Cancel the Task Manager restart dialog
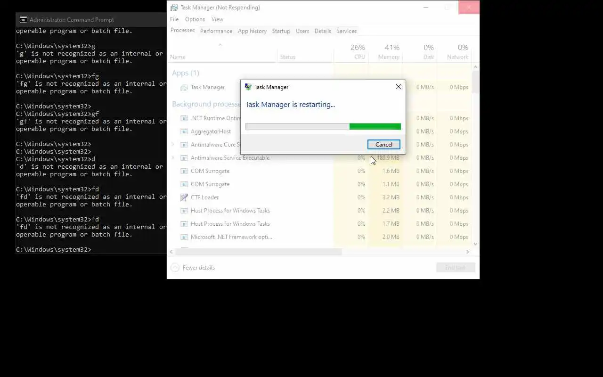The height and width of the screenshot is (377, 603). [x=383, y=145]
